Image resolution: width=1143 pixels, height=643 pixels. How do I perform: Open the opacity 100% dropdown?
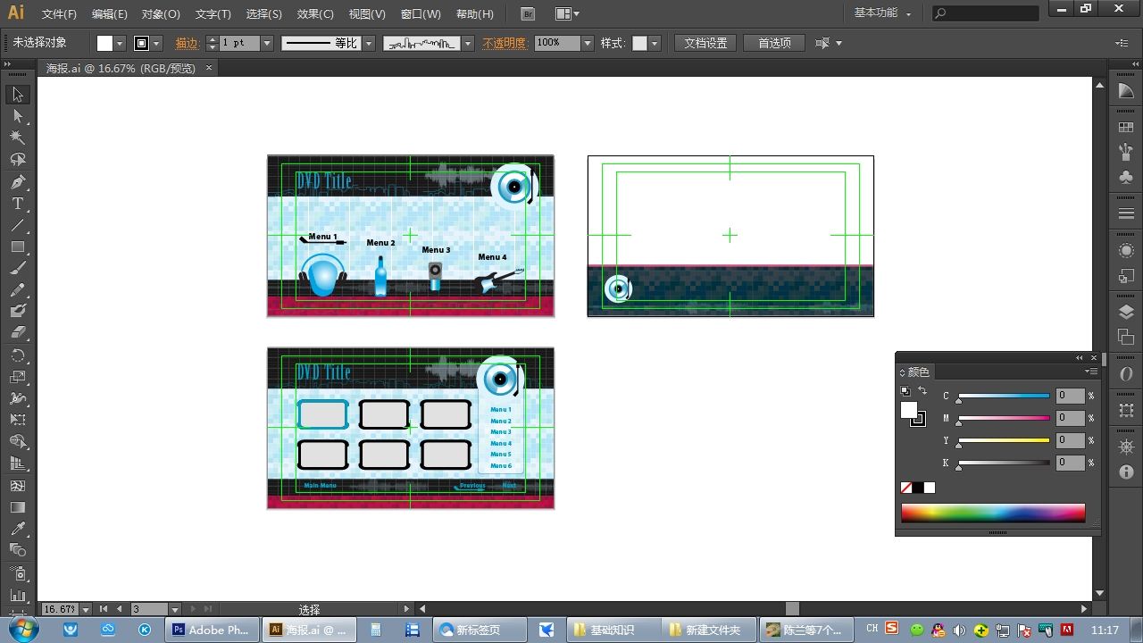(588, 43)
